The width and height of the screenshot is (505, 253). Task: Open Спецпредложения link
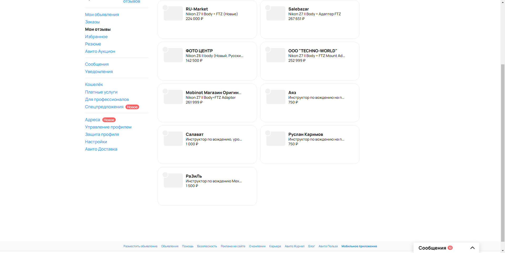(x=104, y=107)
